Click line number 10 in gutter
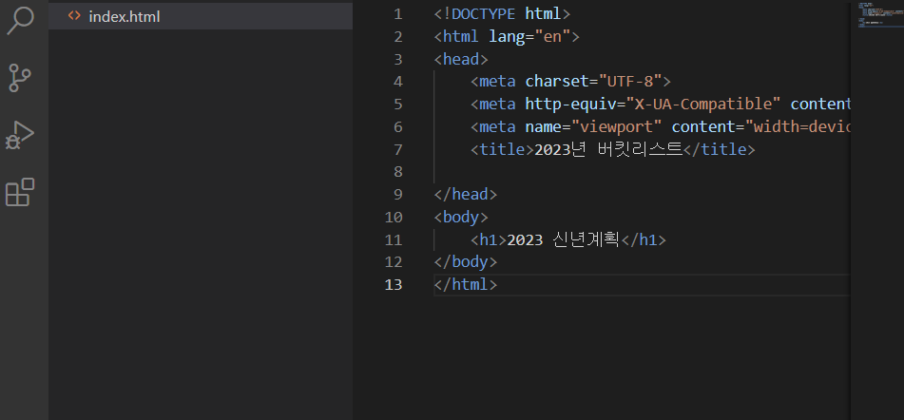904x420 pixels. [x=394, y=217]
